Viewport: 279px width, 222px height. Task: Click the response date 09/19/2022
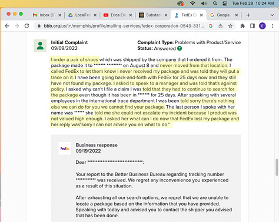88,151
